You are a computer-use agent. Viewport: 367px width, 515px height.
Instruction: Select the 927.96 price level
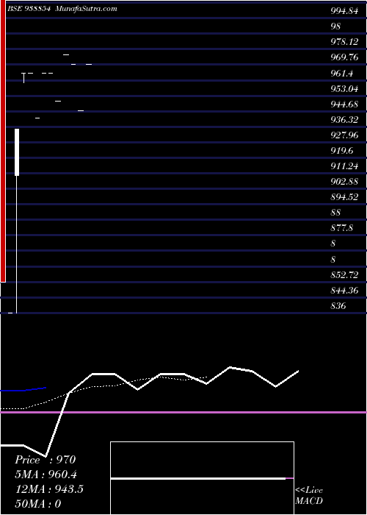click(x=344, y=135)
